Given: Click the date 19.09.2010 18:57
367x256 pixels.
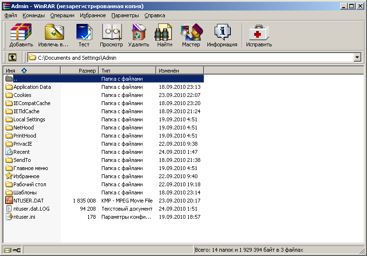Looking at the screenshot, I should [x=180, y=217].
